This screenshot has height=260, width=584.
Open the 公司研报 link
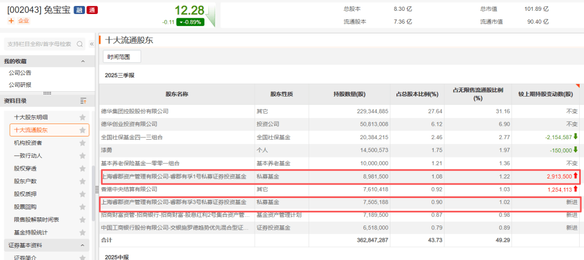[20, 85]
